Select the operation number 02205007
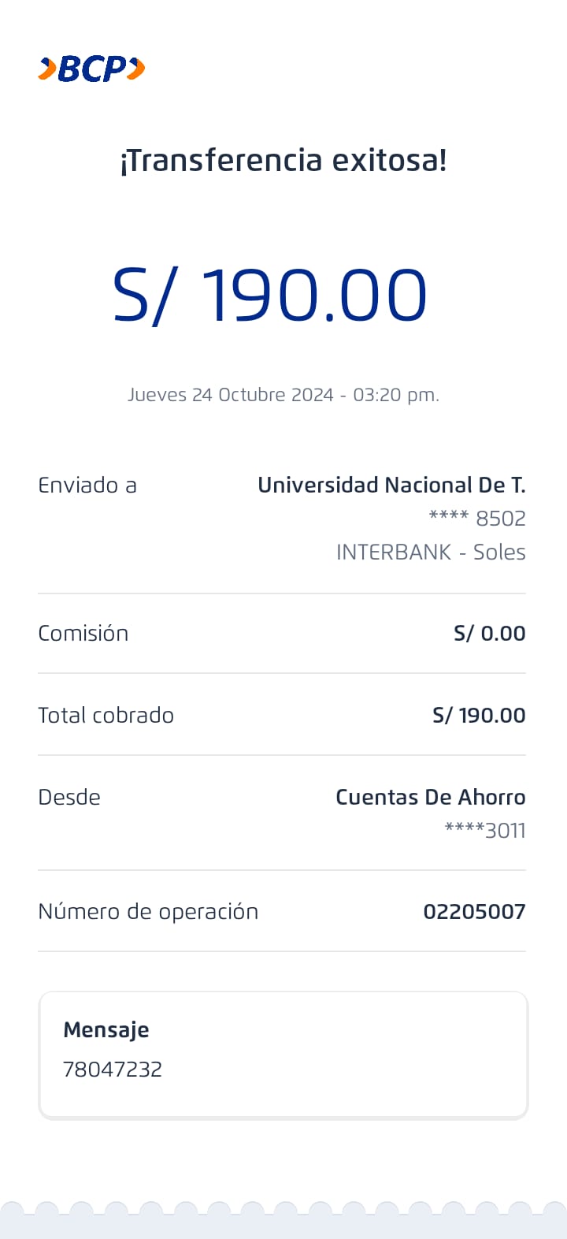The width and height of the screenshot is (567, 1239). click(474, 912)
